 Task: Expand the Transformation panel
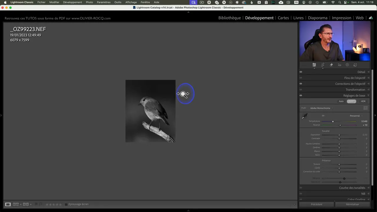[x=355, y=90]
